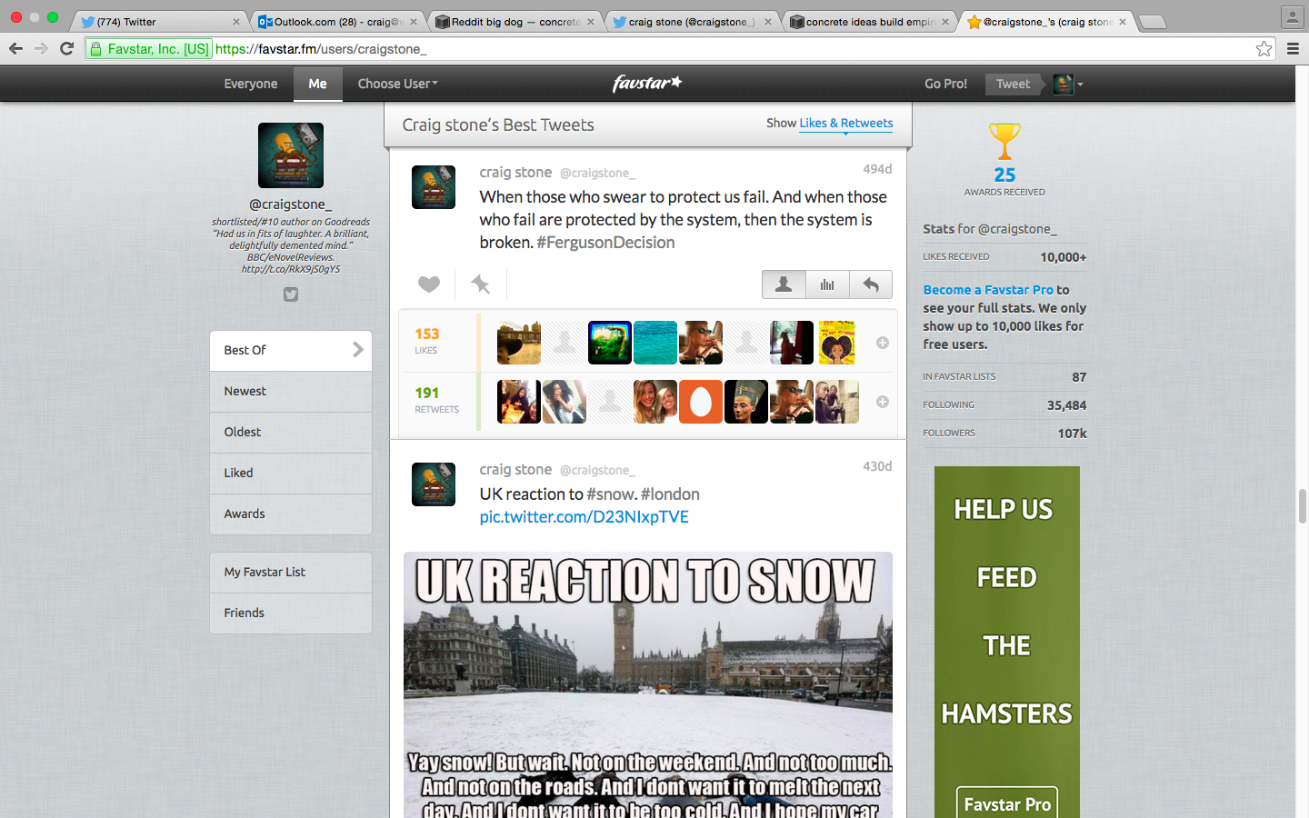This screenshot has height=818, width=1309.
Task: Open Newest tweets in sidebar
Action: [291, 391]
